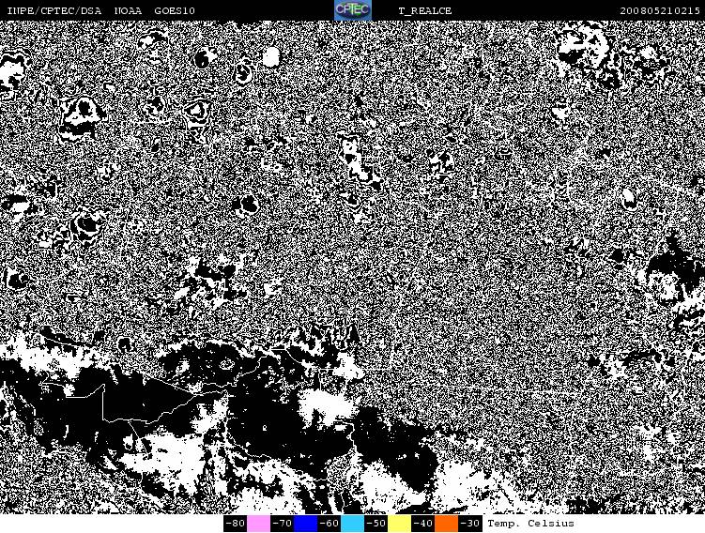
Task: Click the CPTEC logo in the header
Action: (353, 10)
